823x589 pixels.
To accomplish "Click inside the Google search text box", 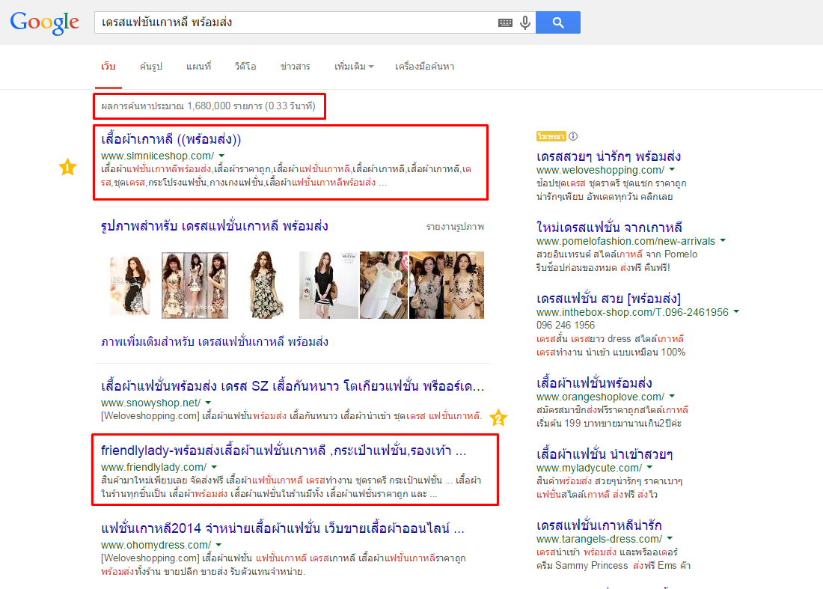I will click(x=296, y=22).
